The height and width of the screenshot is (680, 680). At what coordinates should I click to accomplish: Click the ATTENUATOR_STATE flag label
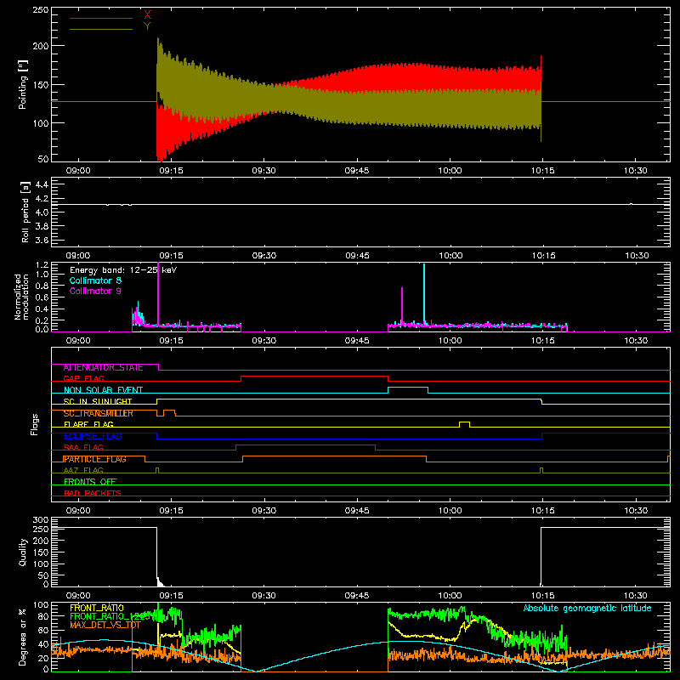(103, 368)
